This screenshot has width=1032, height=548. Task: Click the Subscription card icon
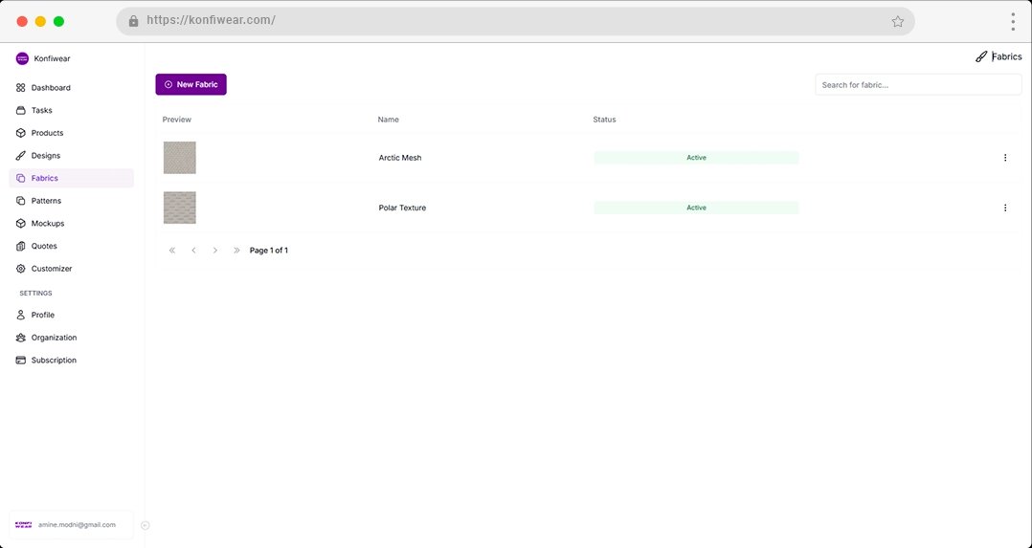(x=21, y=361)
